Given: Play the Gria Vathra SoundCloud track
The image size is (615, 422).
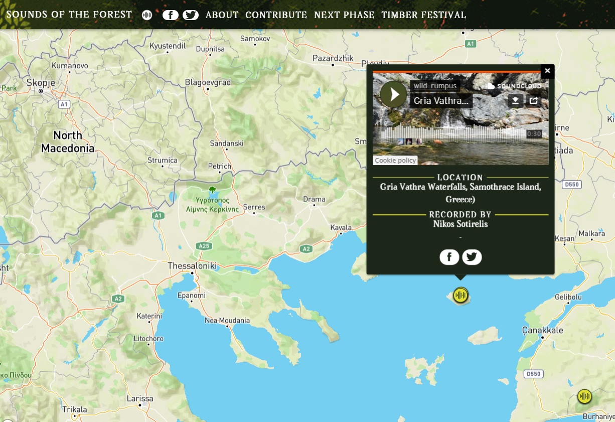Looking at the screenshot, I should tap(394, 94).
